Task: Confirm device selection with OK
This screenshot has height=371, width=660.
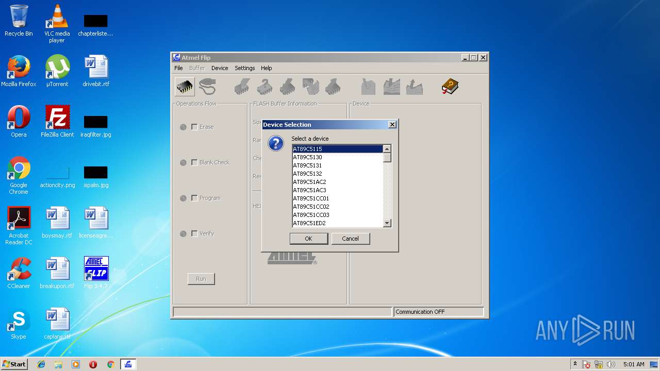Action: (308, 239)
